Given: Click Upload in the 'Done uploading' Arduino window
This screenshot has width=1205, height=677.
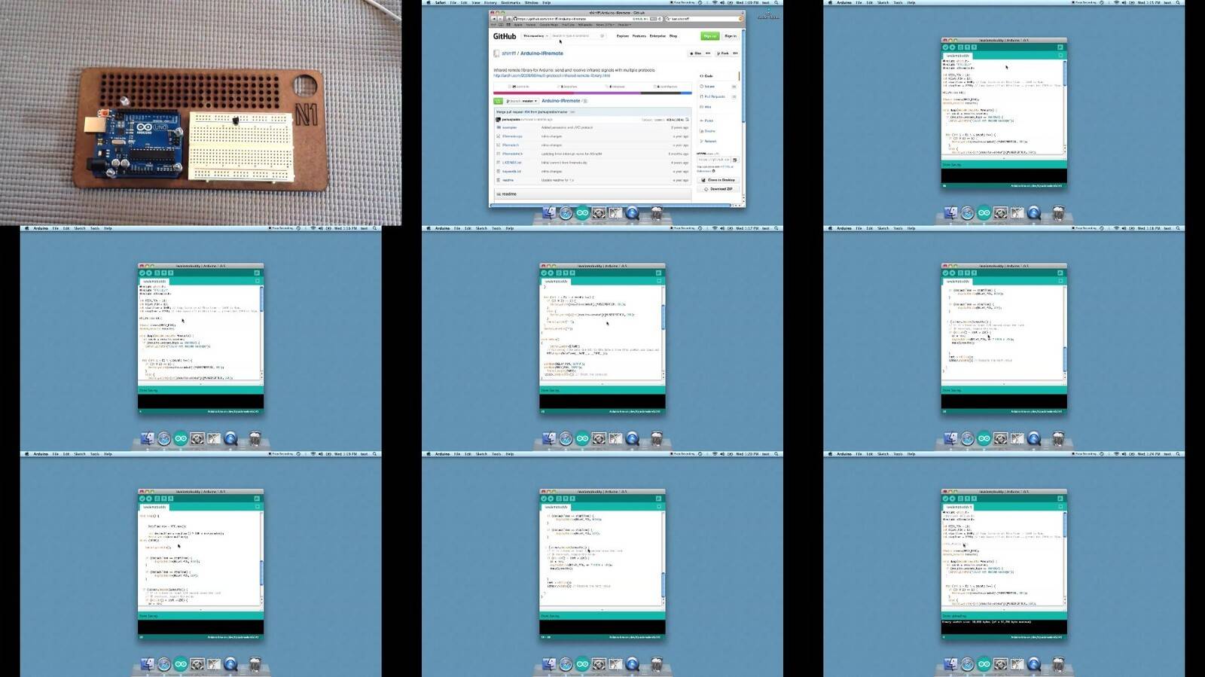Looking at the screenshot, I should [952, 499].
